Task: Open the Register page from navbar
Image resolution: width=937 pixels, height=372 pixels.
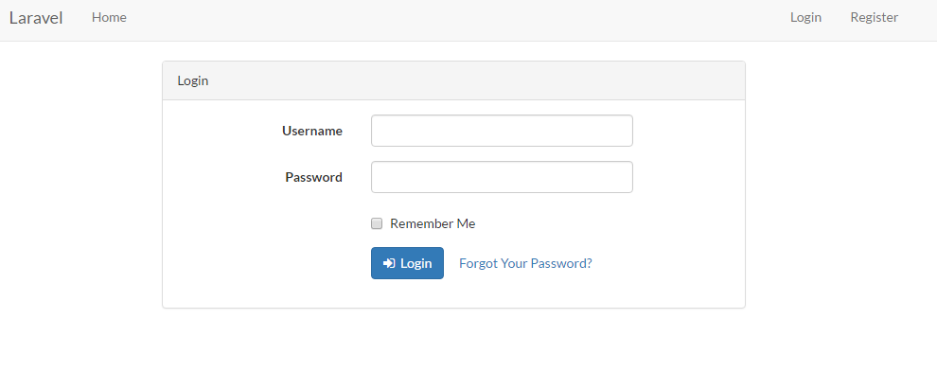Action: (874, 17)
